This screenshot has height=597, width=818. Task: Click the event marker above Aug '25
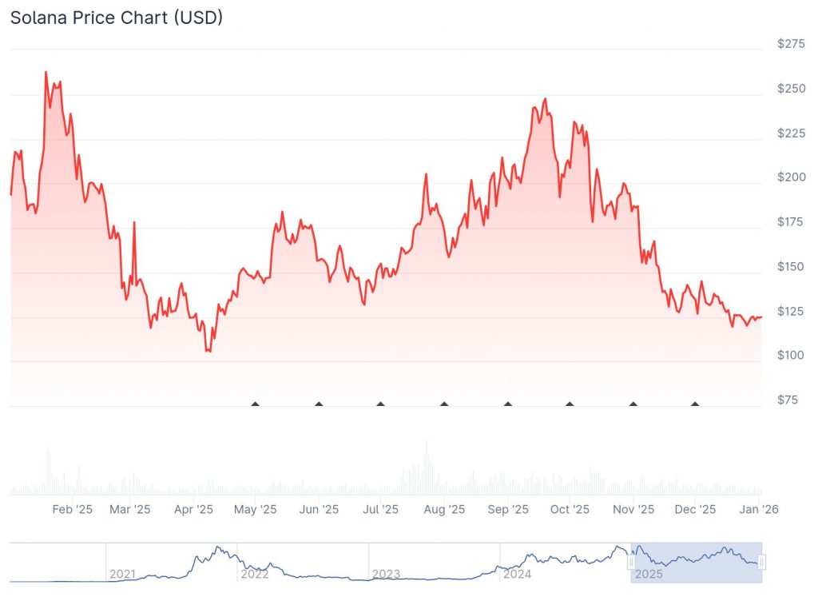[444, 404]
